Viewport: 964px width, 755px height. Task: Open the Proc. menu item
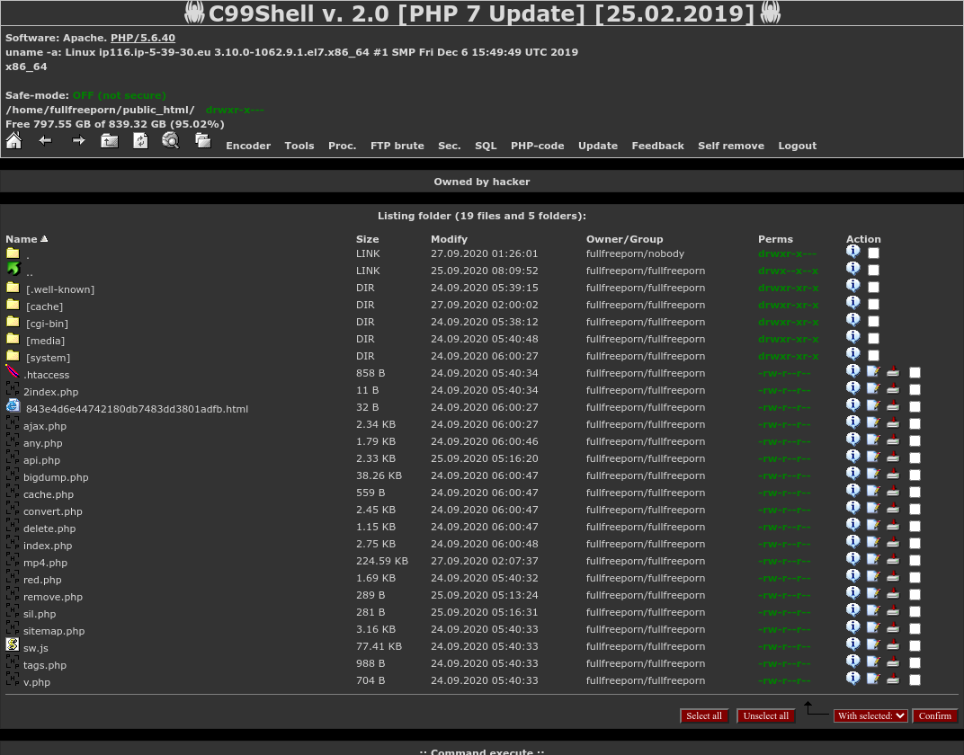343,146
